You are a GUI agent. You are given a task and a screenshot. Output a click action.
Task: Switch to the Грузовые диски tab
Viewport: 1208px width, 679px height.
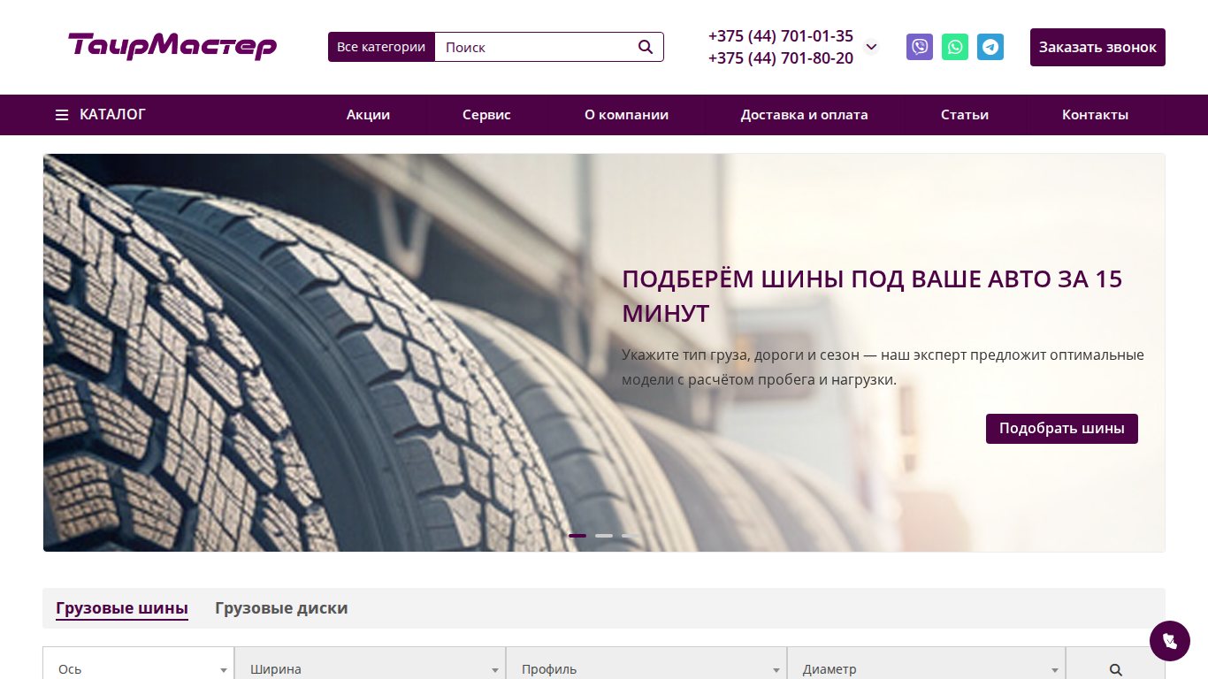pyautogui.click(x=281, y=608)
